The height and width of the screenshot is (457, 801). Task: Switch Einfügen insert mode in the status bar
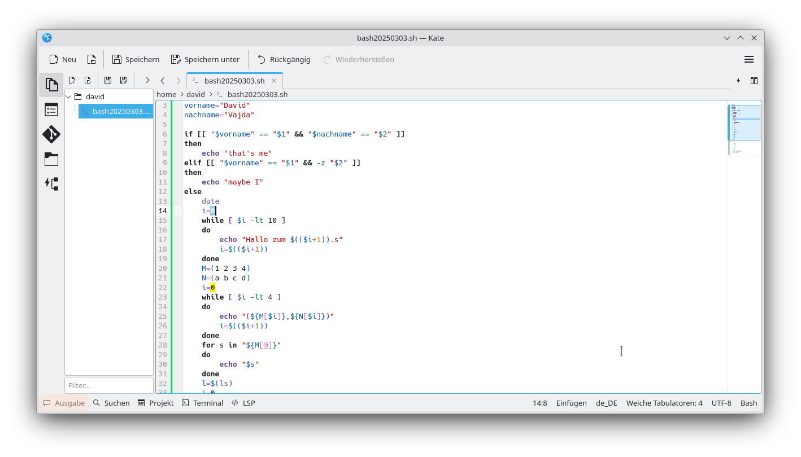click(x=571, y=403)
